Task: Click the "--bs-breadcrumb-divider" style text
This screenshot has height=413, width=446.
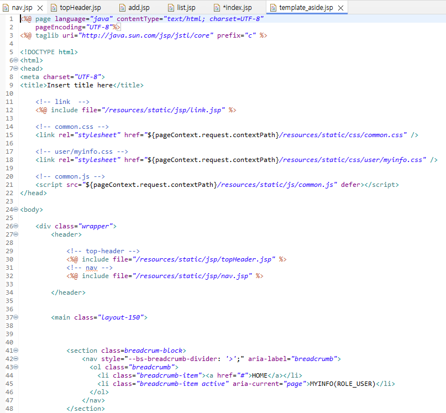Action: [x=172, y=359]
